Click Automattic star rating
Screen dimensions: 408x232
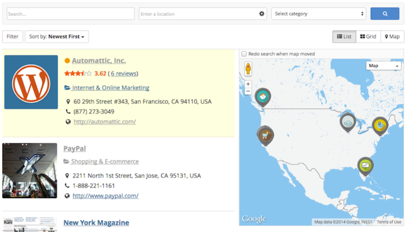coord(78,74)
